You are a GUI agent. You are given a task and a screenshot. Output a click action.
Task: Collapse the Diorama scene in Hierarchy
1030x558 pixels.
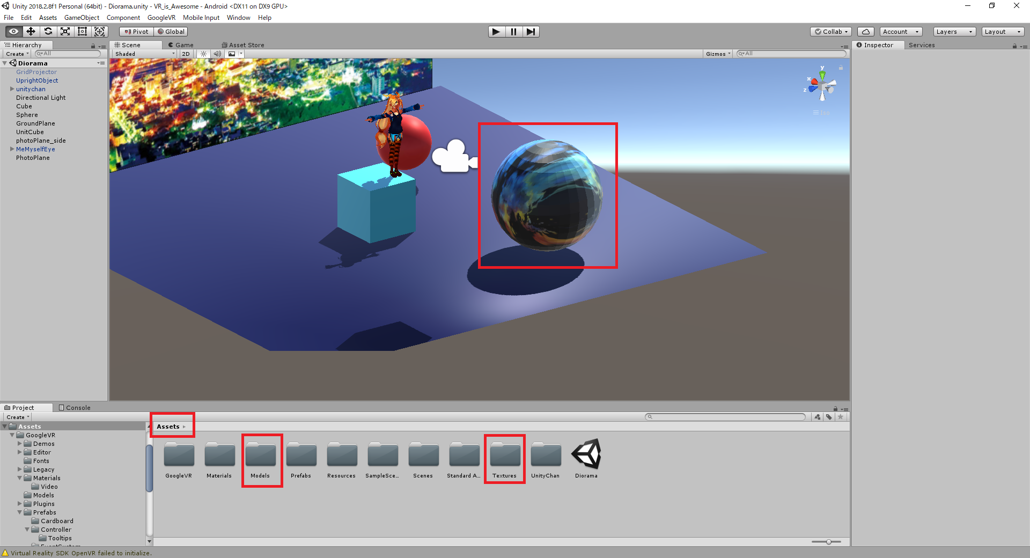[x=5, y=63]
